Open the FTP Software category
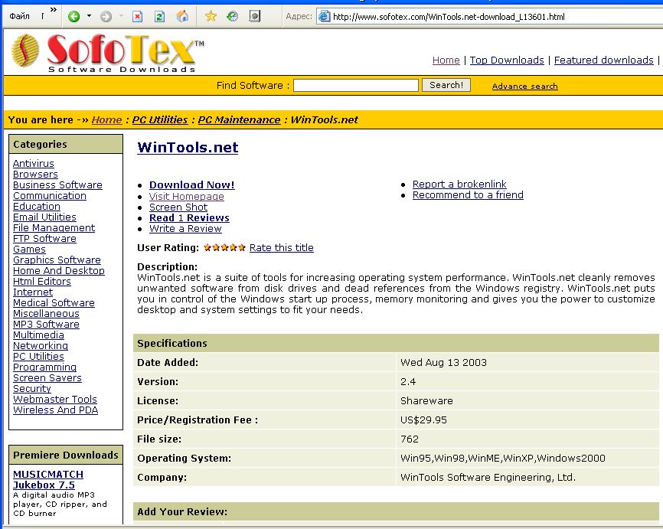 click(44, 239)
